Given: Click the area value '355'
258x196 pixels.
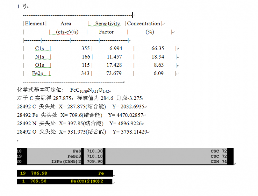Looking at the screenshot, I should point(85,48).
